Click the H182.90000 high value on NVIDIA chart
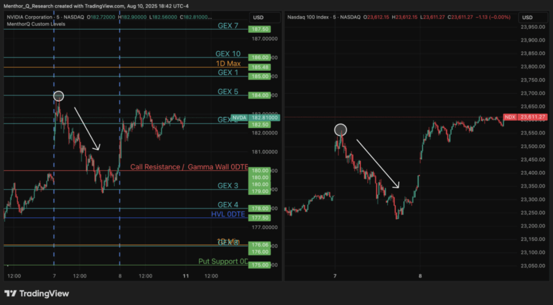Screen dimensions: 553x305 click(132, 17)
